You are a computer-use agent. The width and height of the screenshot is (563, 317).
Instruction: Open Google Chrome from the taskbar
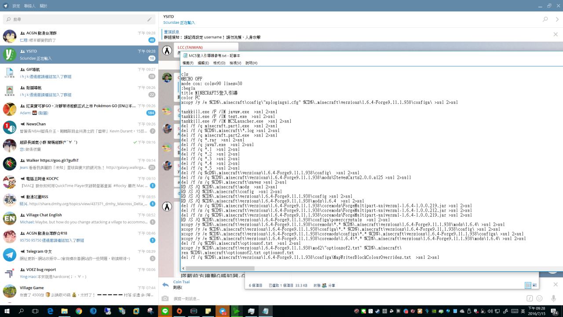click(x=79, y=311)
